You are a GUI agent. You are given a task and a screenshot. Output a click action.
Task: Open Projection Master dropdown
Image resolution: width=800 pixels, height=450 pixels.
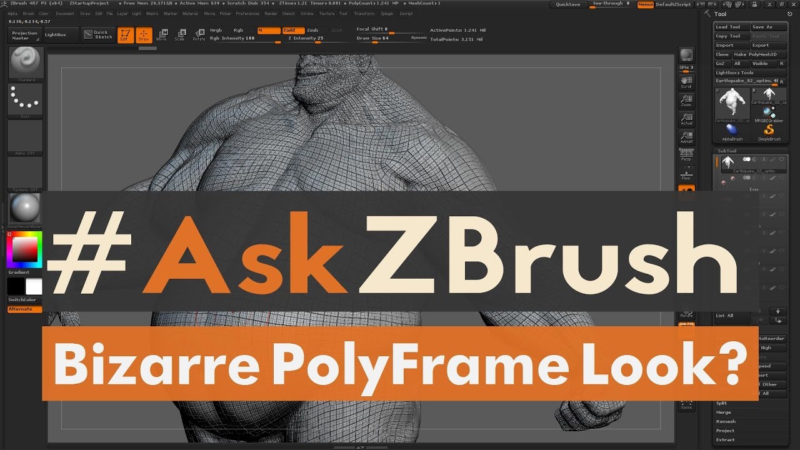click(x=25, y=35)
